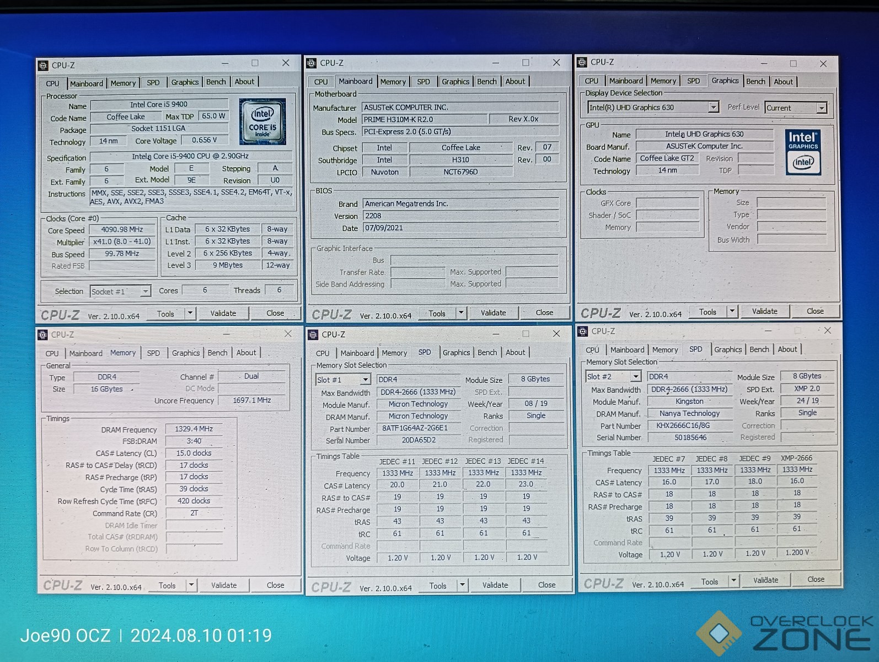Screen dimensions: 879x662
Task: Click the CPU-Z app icon in the Slot #1 SPD window title bar
Action: click(x=313, y=335)
